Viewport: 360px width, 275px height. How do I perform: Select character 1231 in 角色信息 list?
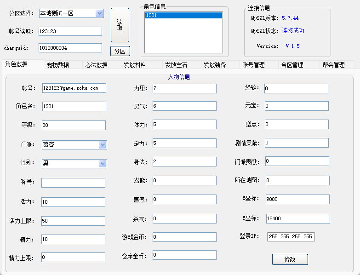point(183,16)
